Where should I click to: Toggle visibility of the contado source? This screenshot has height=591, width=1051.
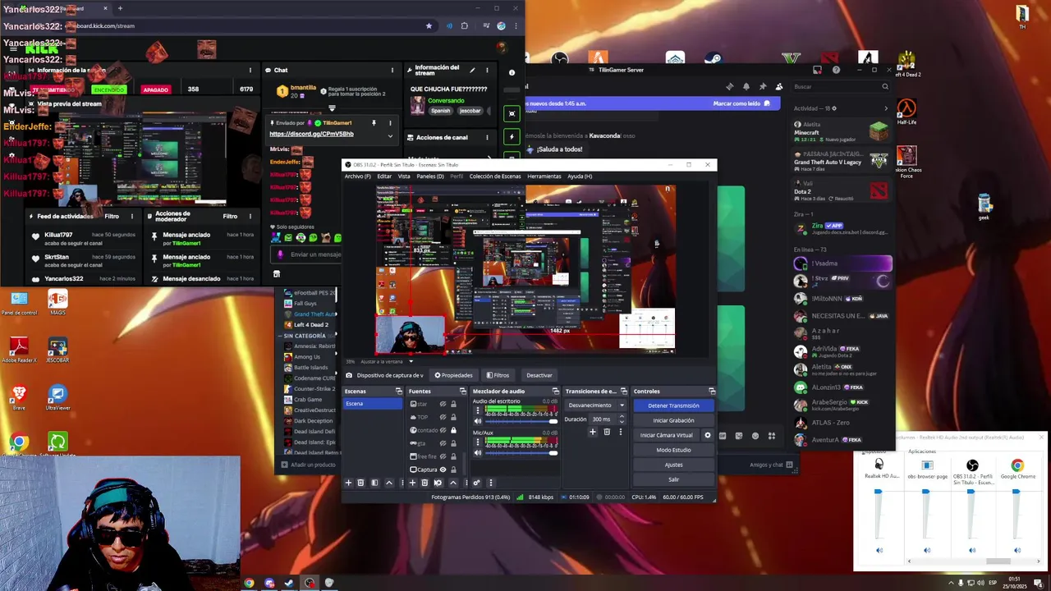443,430
